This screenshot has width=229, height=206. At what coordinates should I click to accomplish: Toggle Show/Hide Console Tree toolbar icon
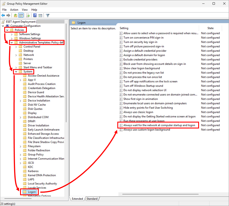(x=21, y=15)
